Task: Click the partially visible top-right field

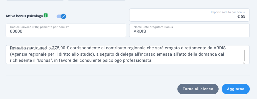Action: click(x=97, y=0)
